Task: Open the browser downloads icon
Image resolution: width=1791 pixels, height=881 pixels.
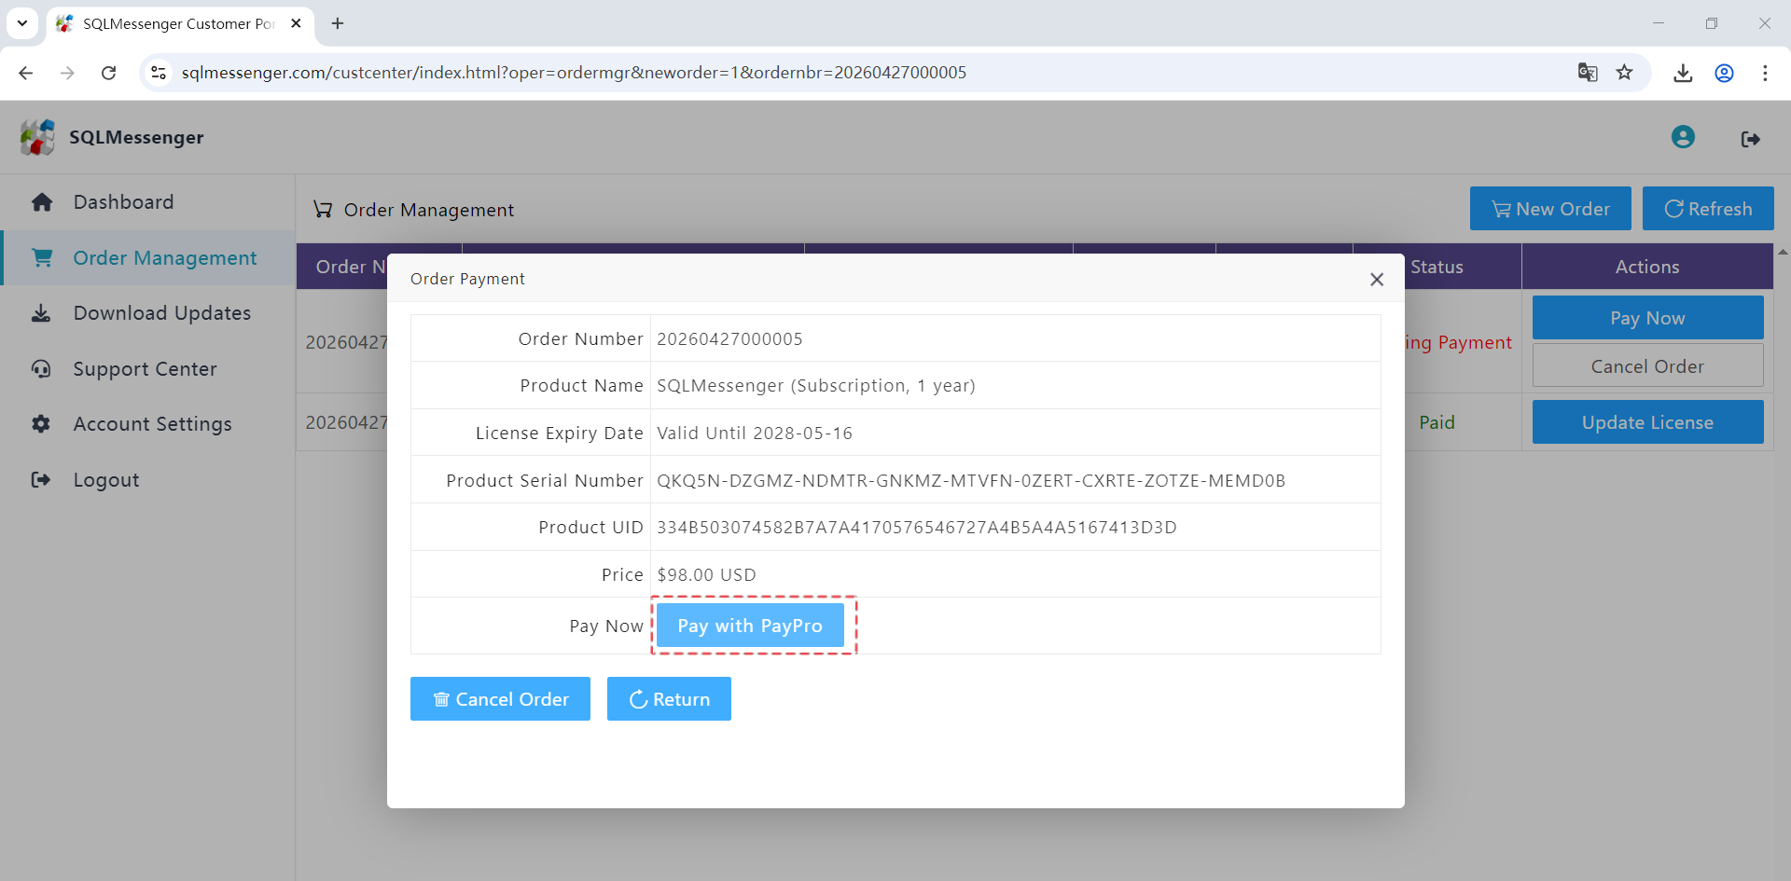Action: pyautogui.click(x=1683, y=73)
